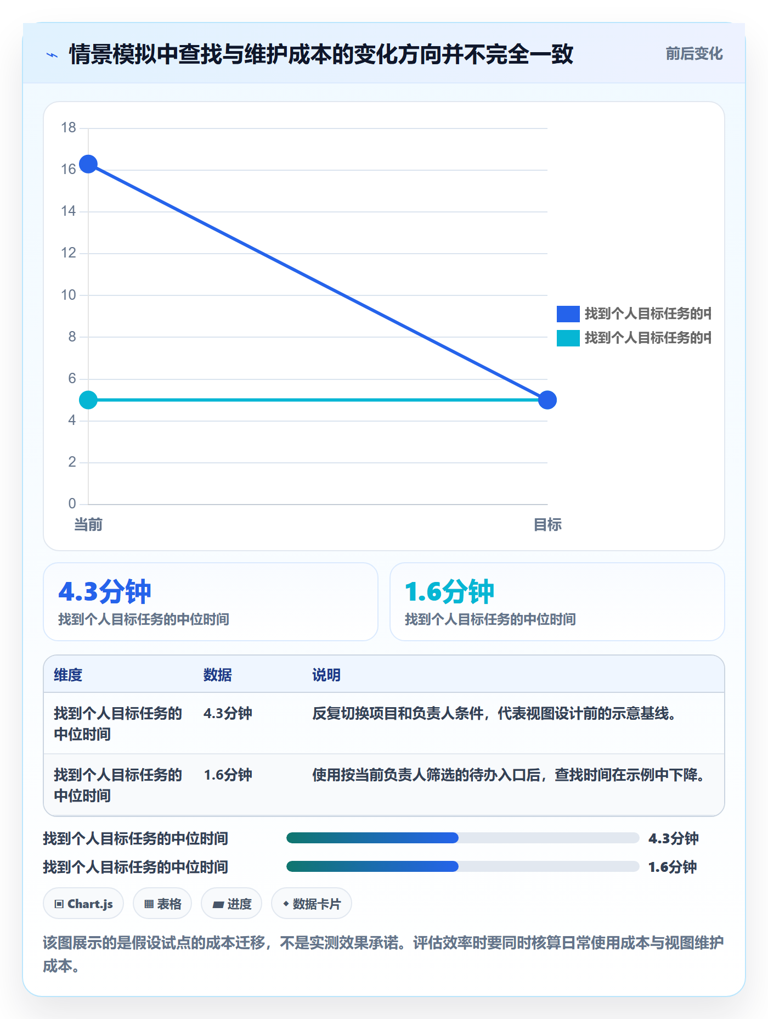Click the progress bar labeled 1.6分钟
This screenshot has height=1019, width=768.
click(x=462, y=866)
